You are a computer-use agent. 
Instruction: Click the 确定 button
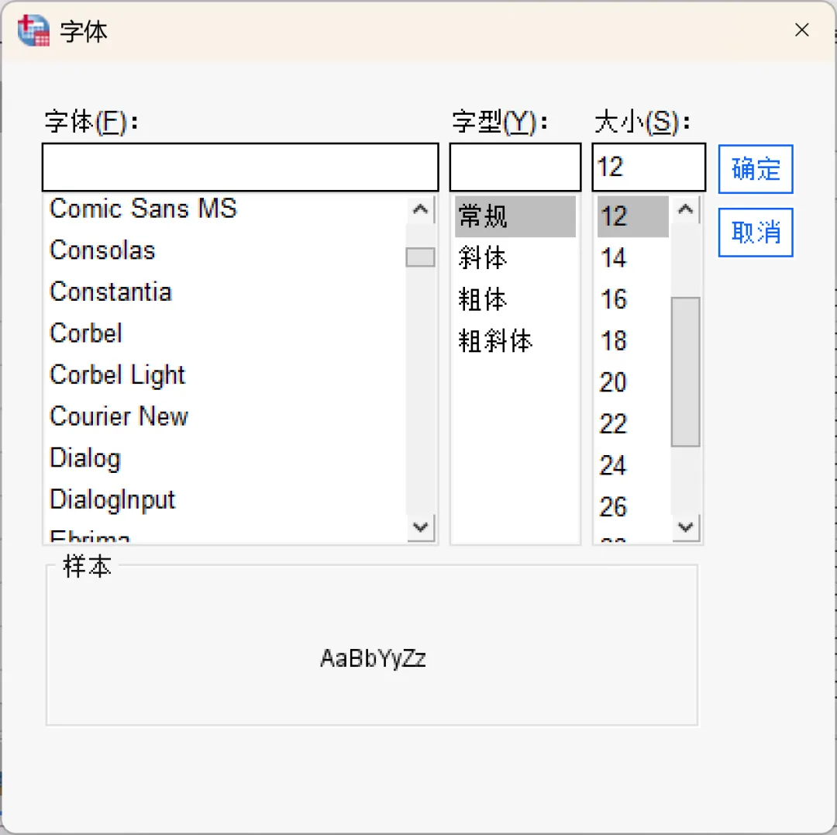(x=755, y=169)
